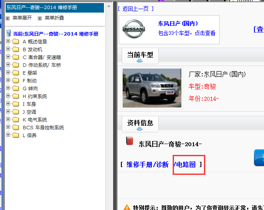Expand the J 空调 tree node

click(x=8, y=112)
